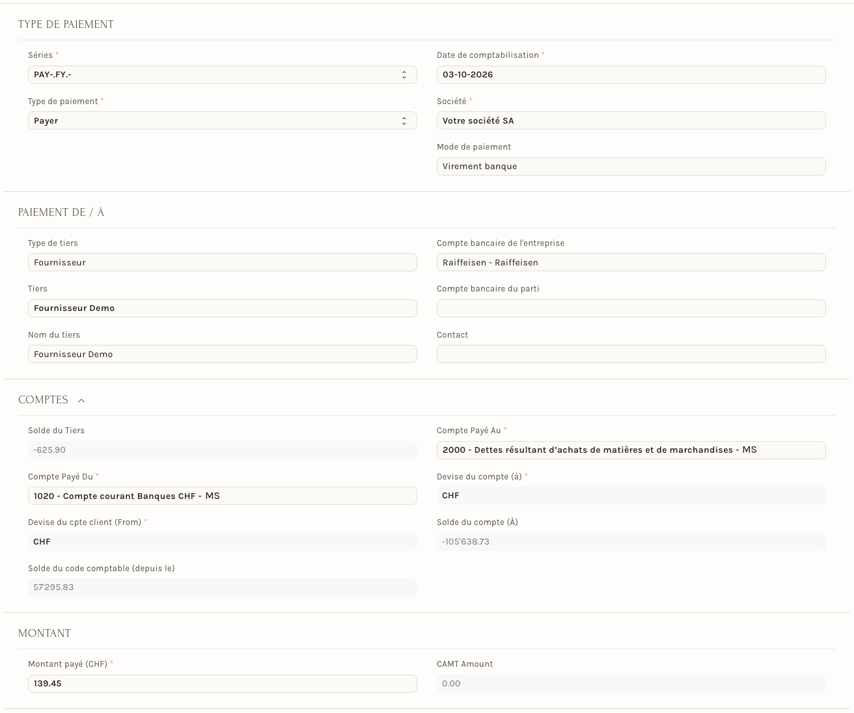Click the Solde du code comptable label
This screenshot has width=854, height=713.
coord(102,569)
